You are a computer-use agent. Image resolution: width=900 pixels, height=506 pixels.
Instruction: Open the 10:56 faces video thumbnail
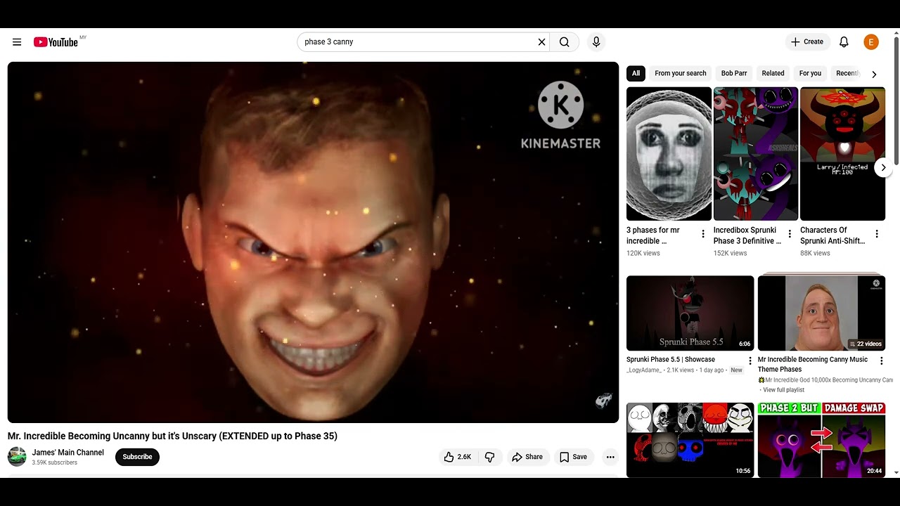[690, 440]
